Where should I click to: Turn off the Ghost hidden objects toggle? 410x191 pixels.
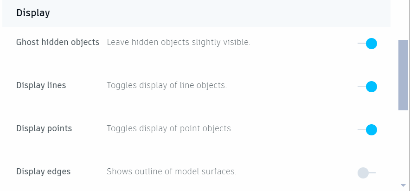coord(367,44)
